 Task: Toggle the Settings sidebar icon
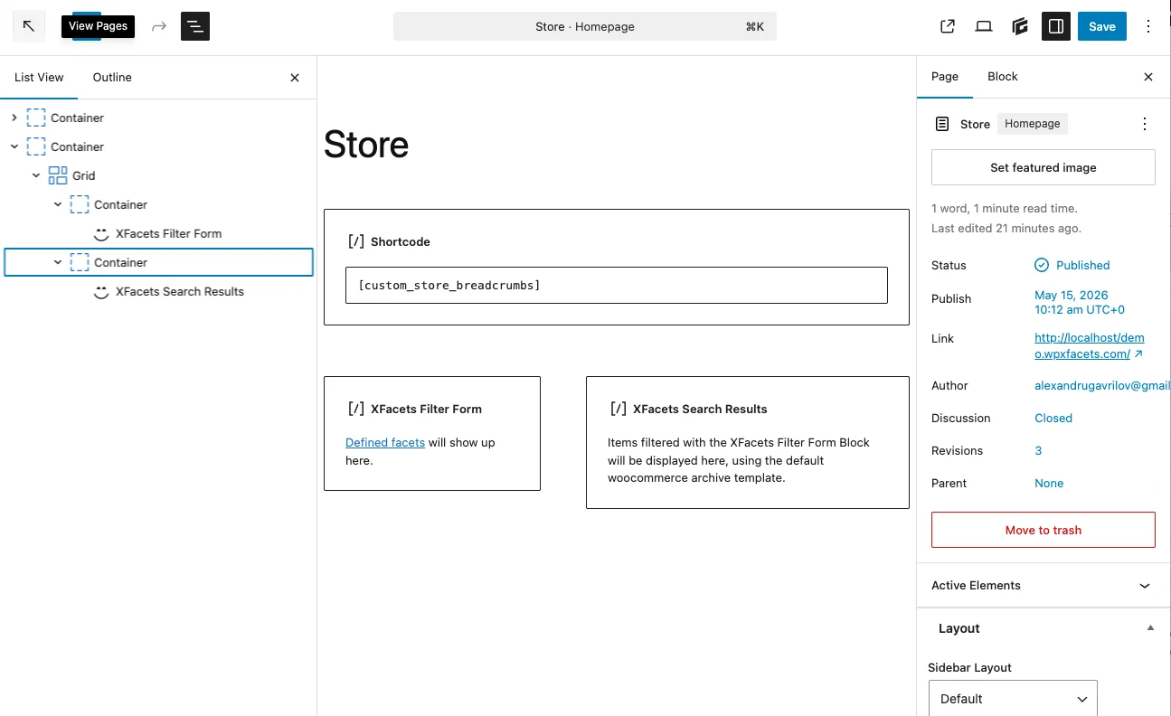coord(1056,26)
